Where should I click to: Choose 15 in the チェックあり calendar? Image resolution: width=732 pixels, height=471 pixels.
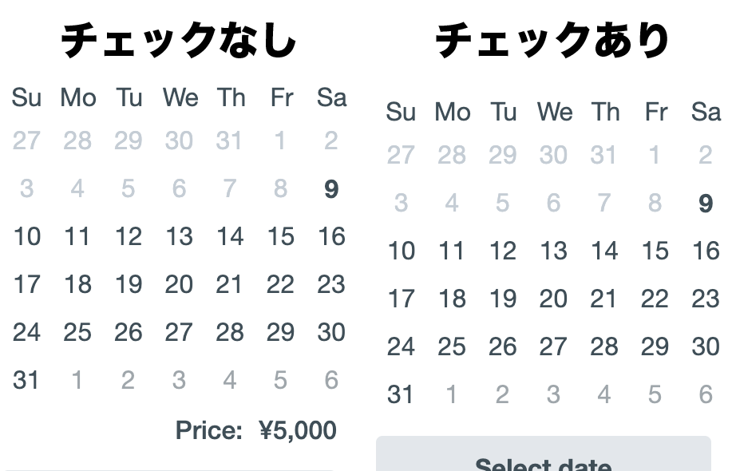click(x=655, y=251)
